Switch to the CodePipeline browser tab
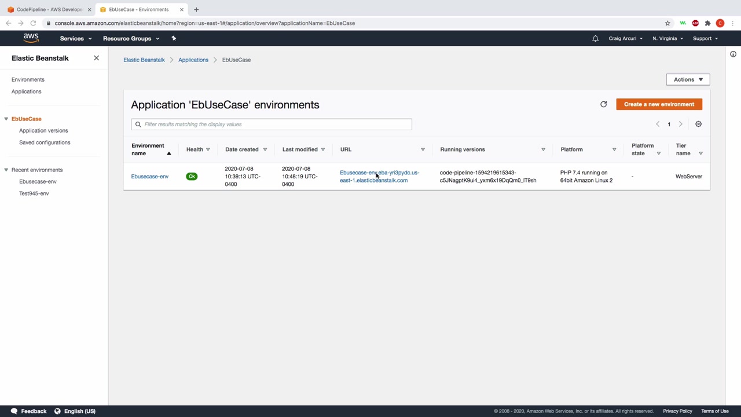The width and height of the screenshot is (741, 417). tap(49, 9)
